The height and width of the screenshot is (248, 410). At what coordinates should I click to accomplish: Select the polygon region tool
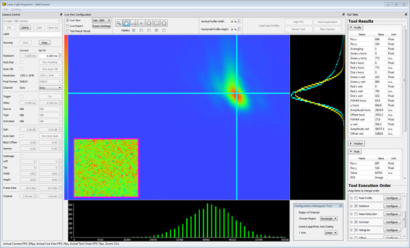click(164, 23)
